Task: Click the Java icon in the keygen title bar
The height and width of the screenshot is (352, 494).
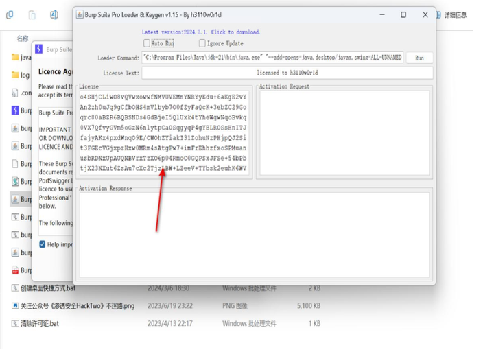Action: point(80,15)
